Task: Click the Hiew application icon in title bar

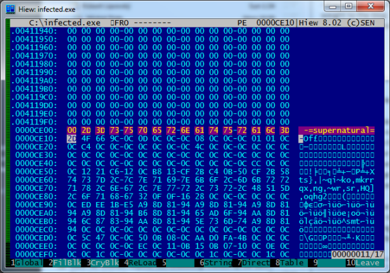Action: coord(10,9)
